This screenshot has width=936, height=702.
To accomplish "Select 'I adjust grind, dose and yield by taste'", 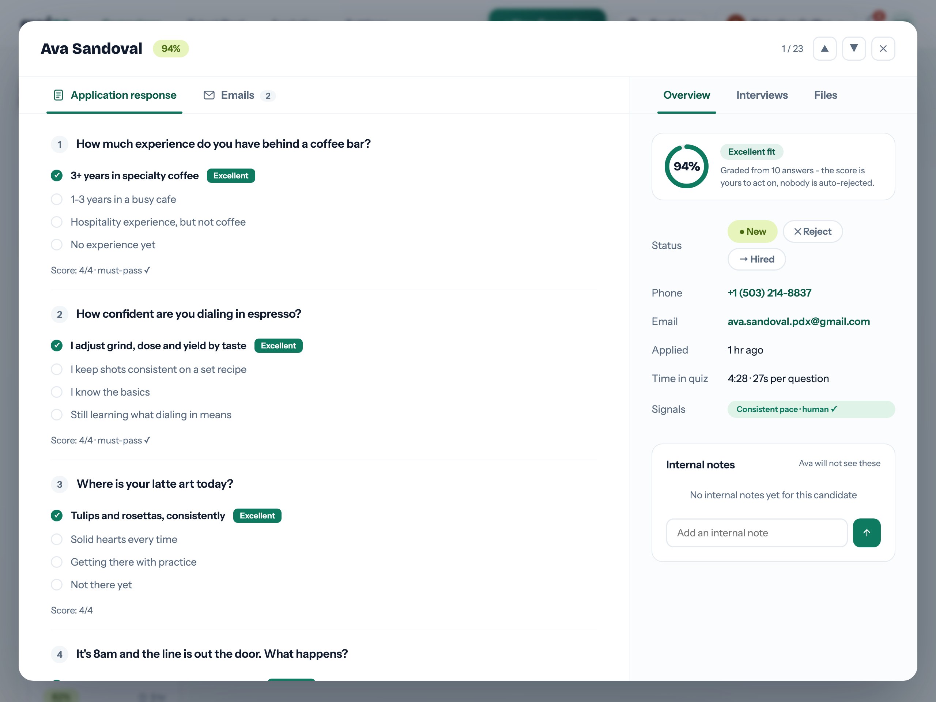I will (148, 346).
